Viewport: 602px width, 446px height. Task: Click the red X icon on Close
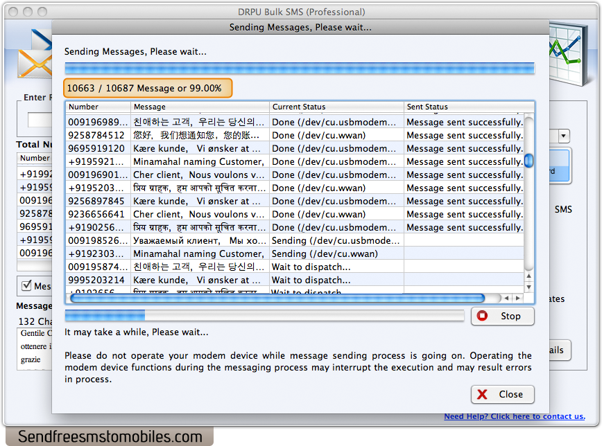coord(482,394)
